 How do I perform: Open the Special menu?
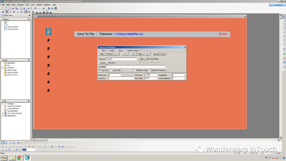[39, 5]
